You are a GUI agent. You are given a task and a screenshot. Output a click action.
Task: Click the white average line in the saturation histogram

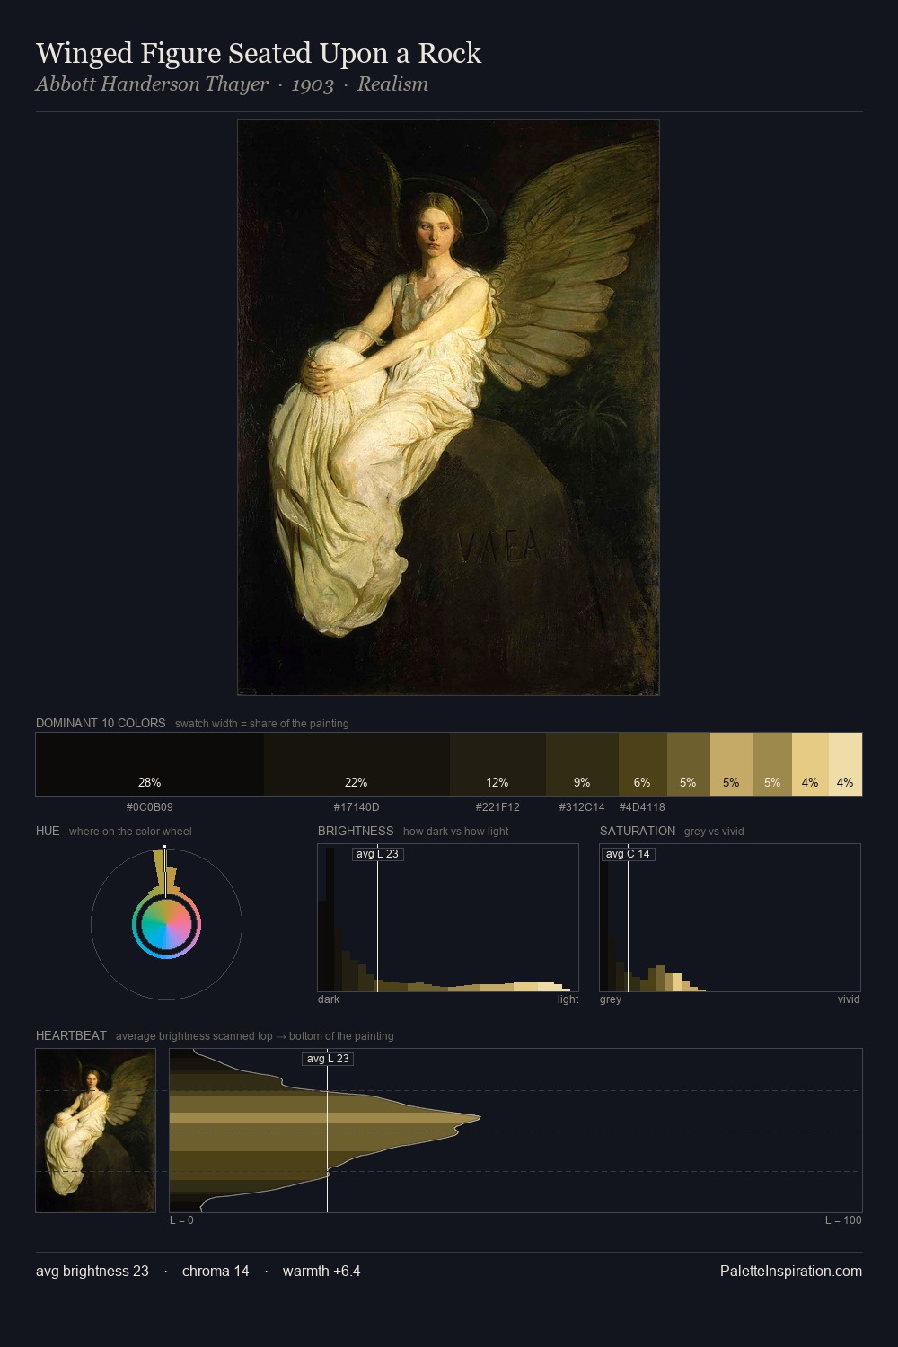coord(628,918)
